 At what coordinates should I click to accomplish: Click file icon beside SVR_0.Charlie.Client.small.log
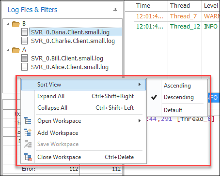[24, 41]
